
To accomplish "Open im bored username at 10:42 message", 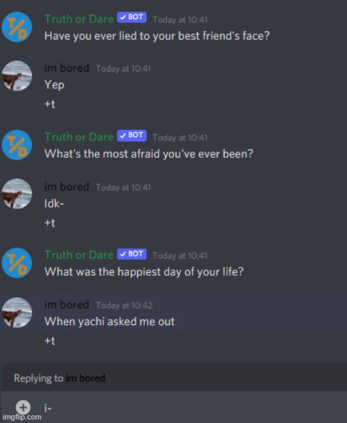I will coord(67,304).
